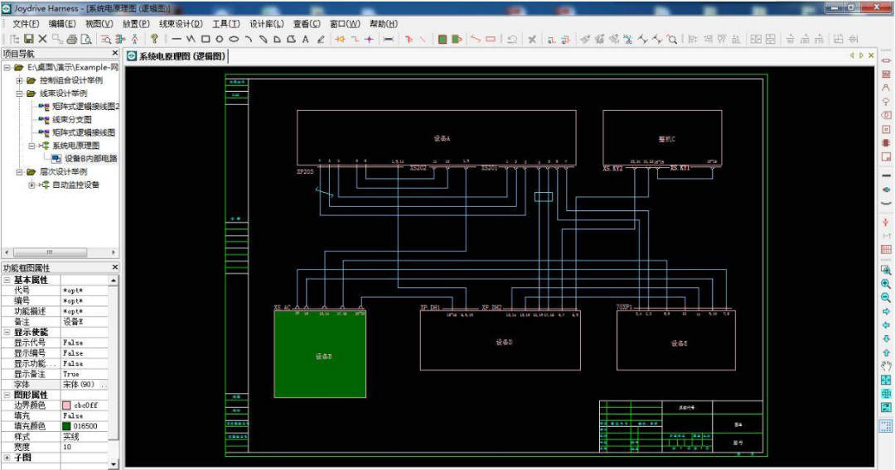This screenshot has height=470, width=895.
Task: Collapse the 线束设计举例 tree node
Action: 20,94
